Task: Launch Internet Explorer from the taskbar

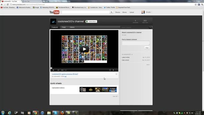Action: [9, 113]
